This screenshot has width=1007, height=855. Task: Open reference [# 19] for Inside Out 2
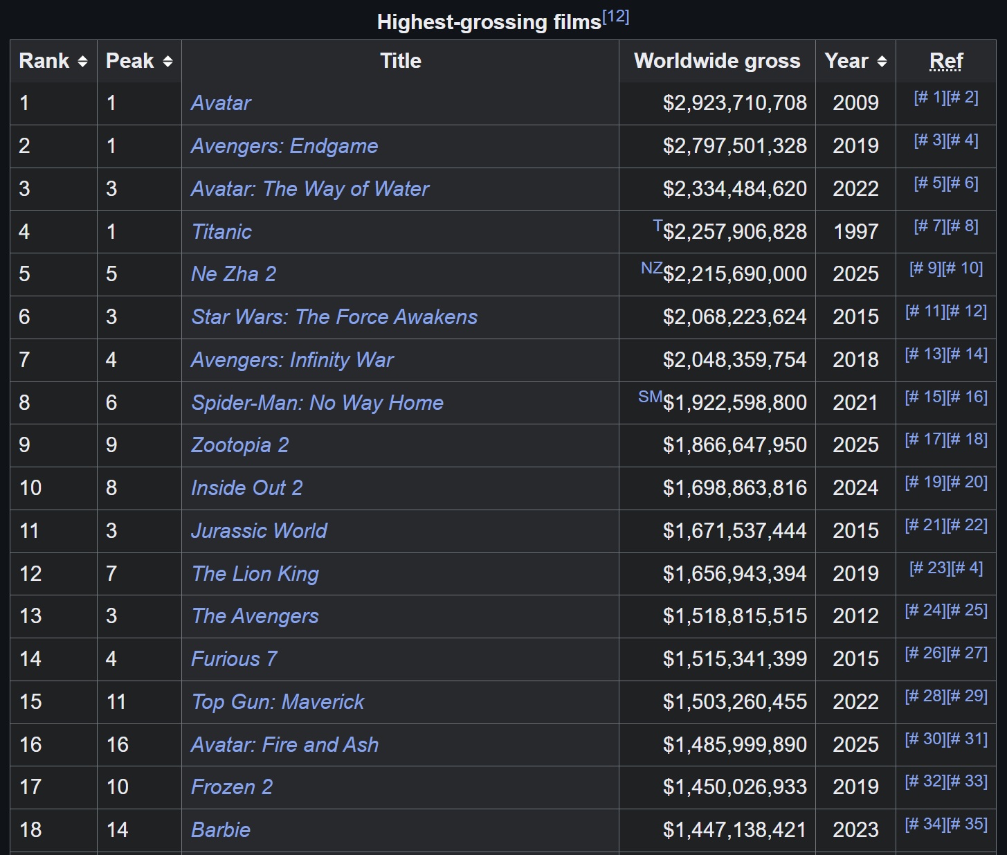coord(925,482)
